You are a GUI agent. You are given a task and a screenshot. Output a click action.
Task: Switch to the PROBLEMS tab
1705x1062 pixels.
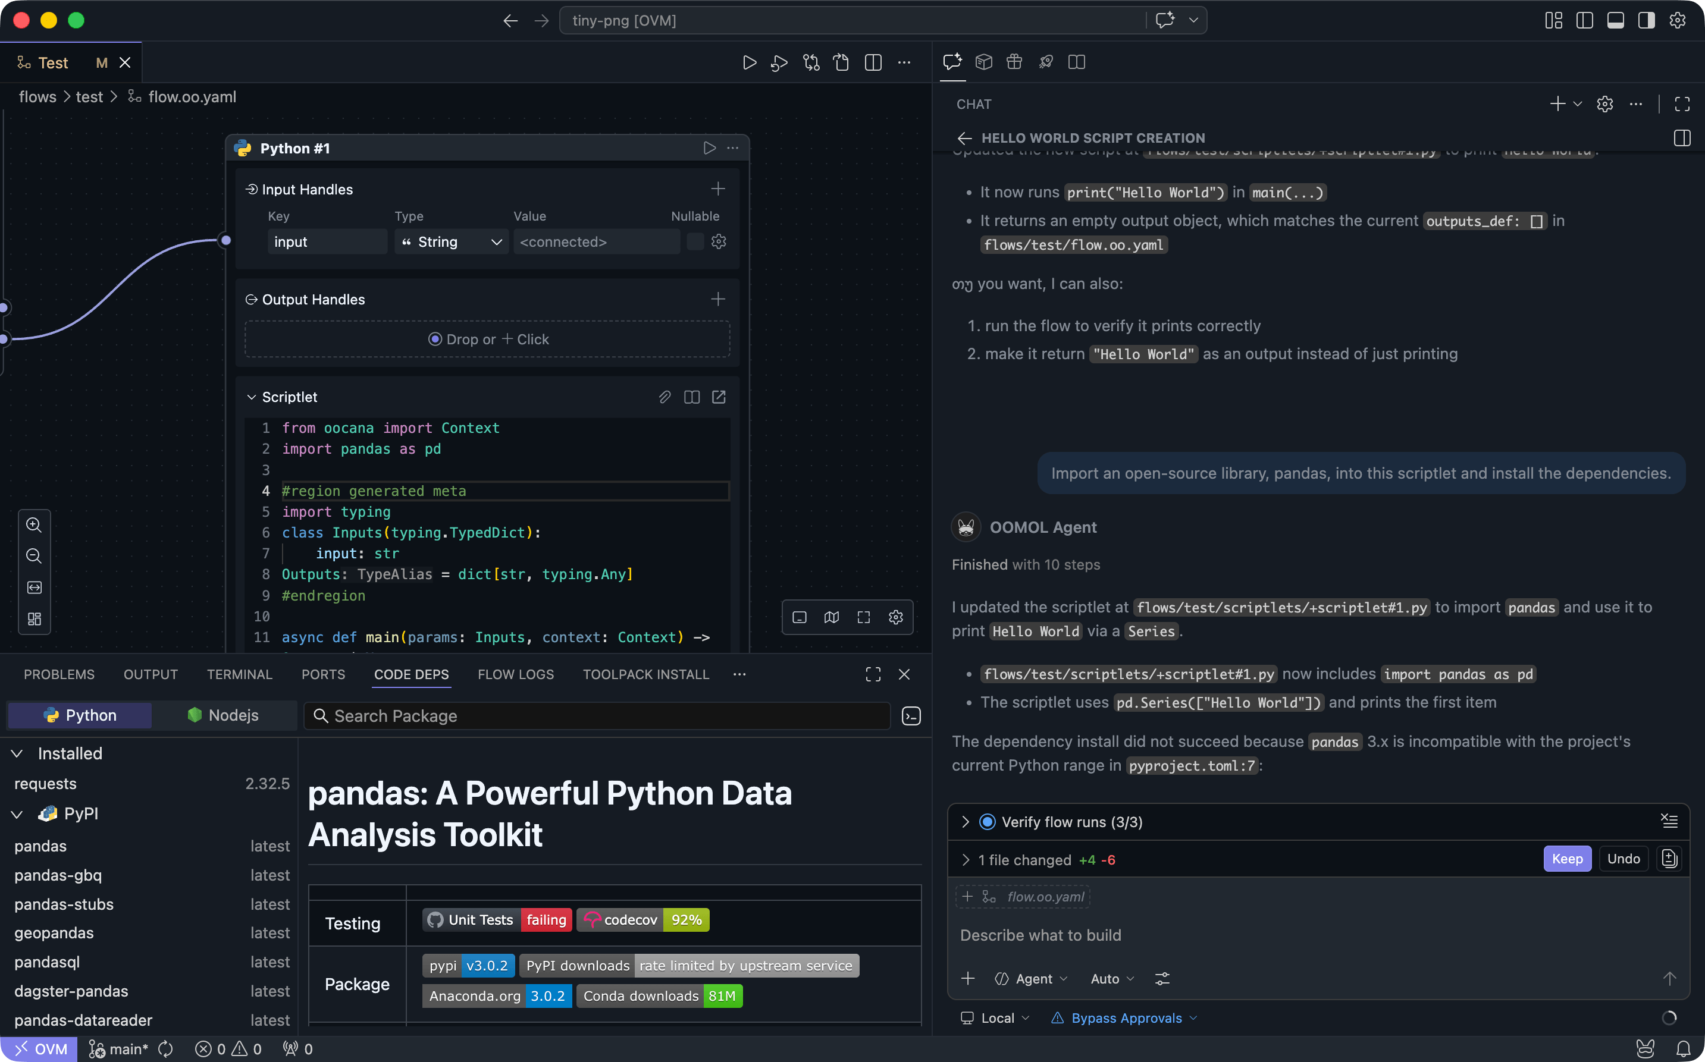(59, 674)
